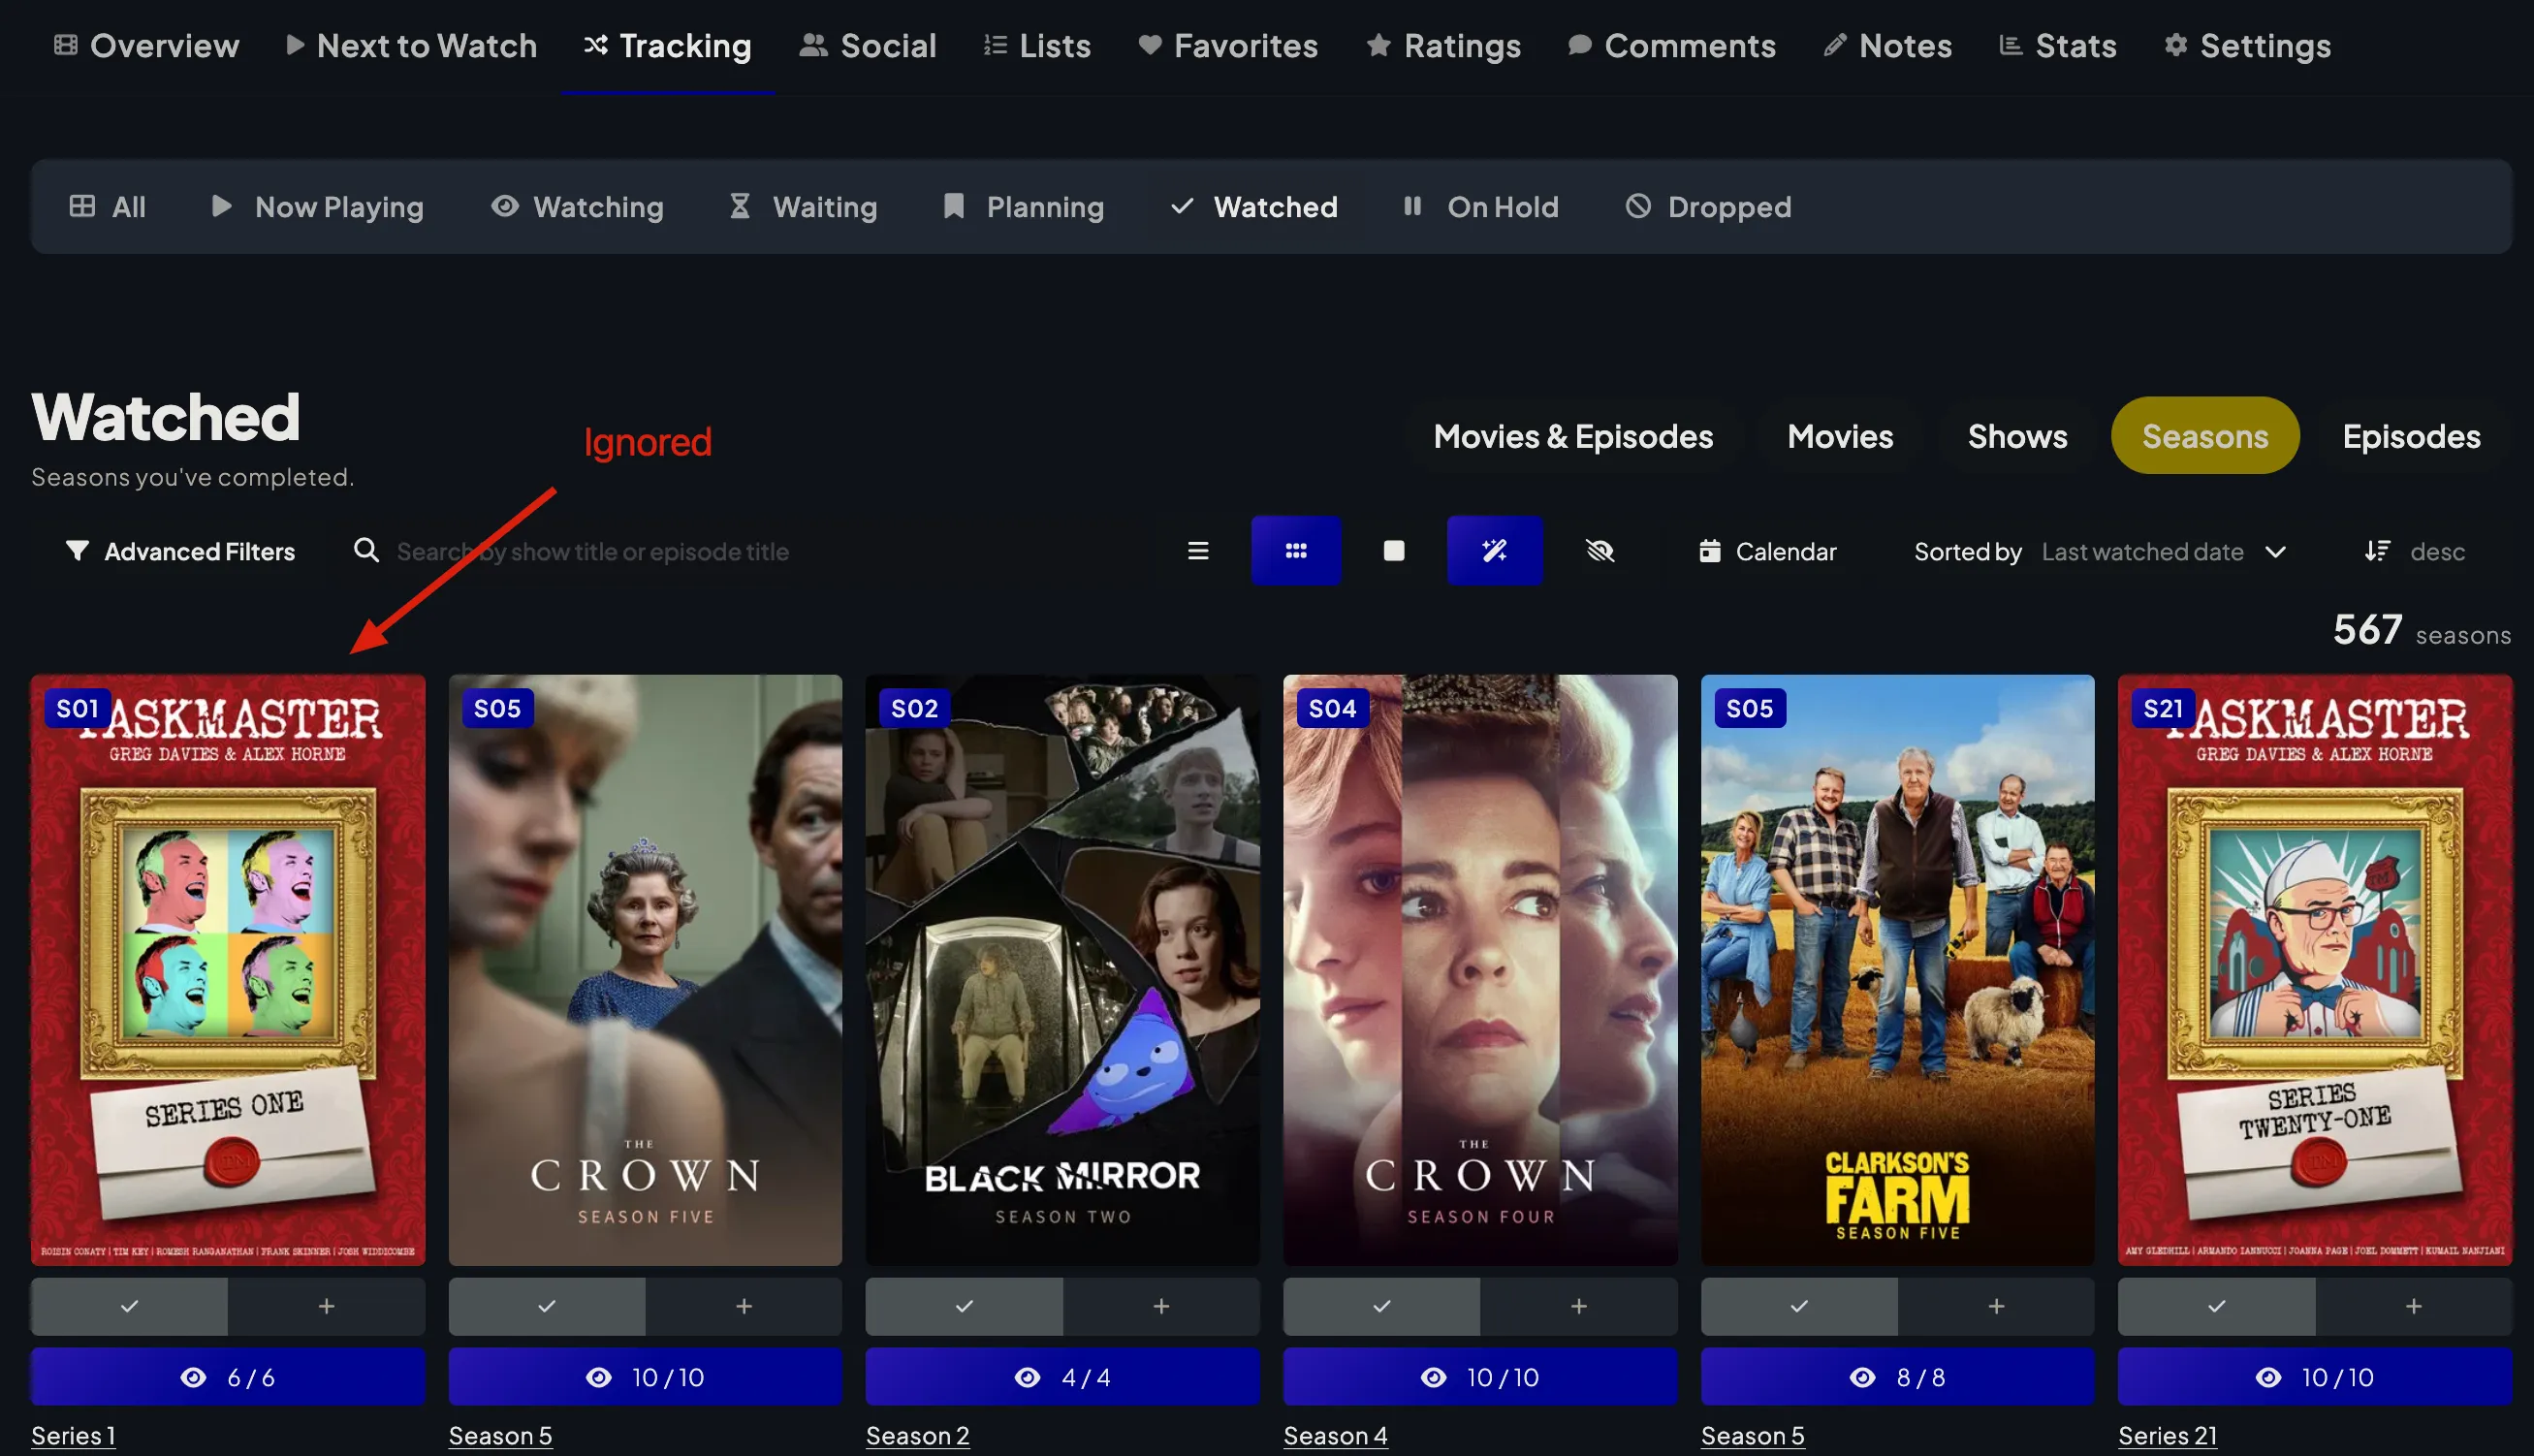Open the Favorites tab
Image resolution: width=2534 pixels, height=1456 pixels.
pyautogui.click(x=1228, y=46)
